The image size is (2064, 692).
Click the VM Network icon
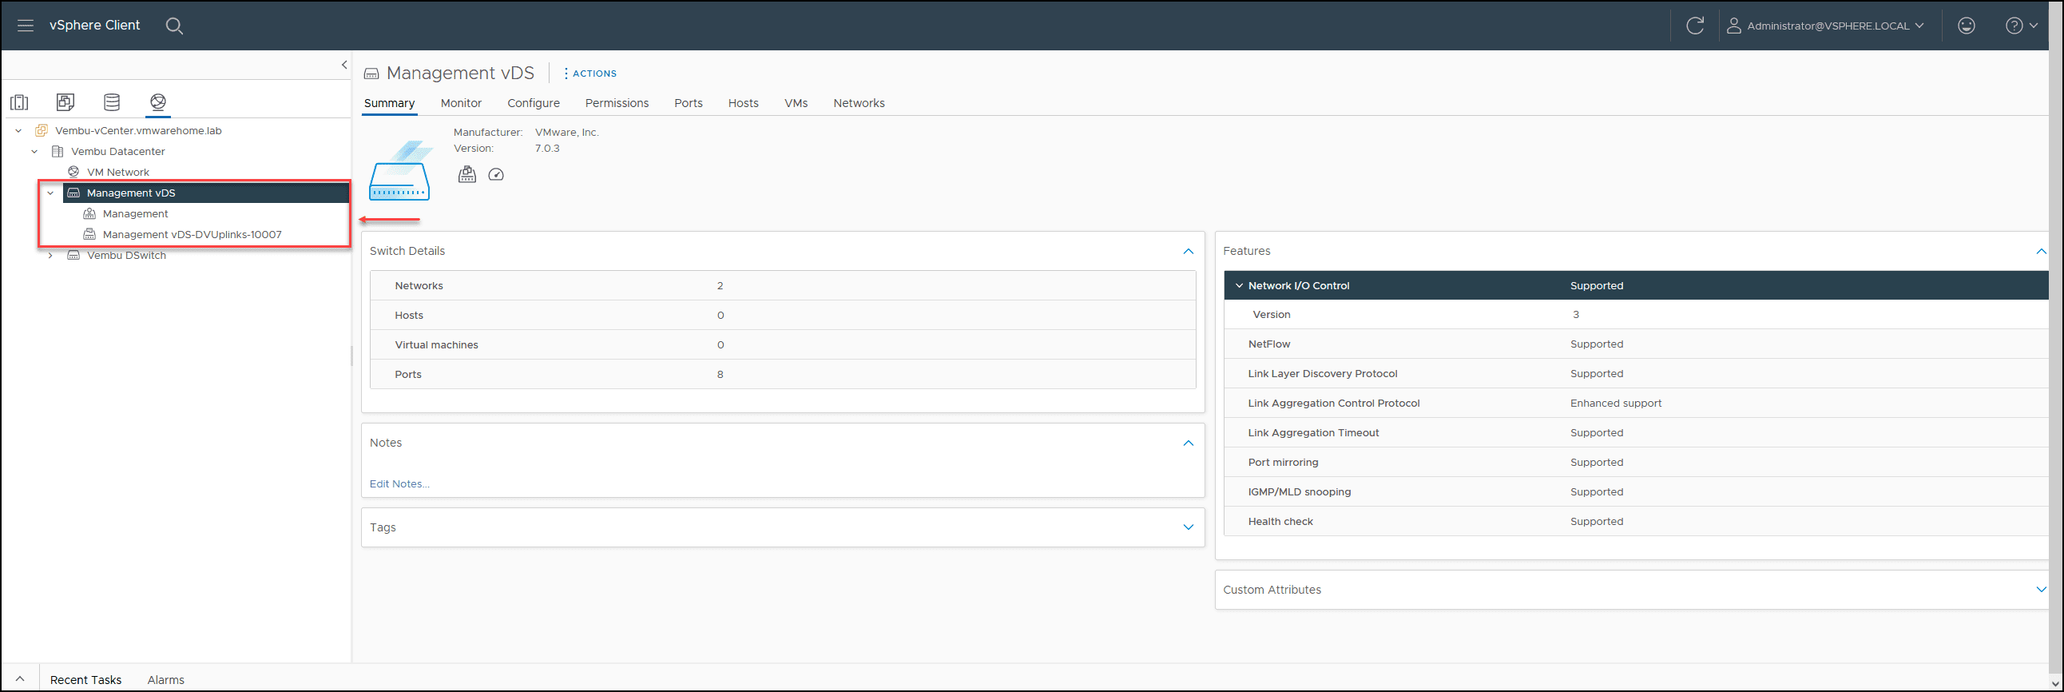[x=73, y=173]
